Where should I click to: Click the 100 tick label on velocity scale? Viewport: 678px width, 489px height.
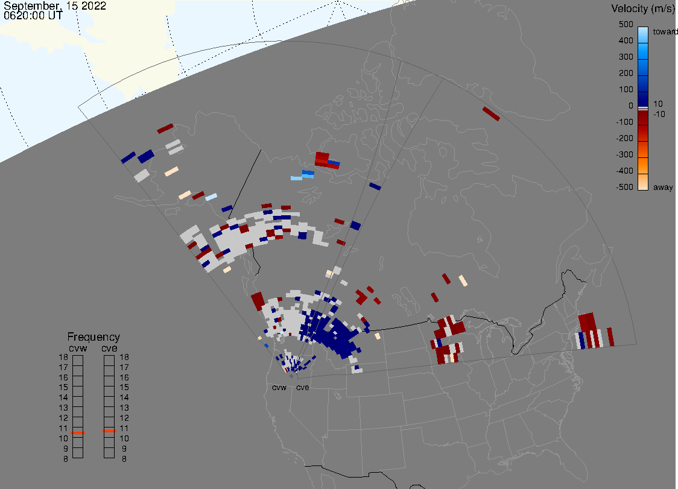626,89
